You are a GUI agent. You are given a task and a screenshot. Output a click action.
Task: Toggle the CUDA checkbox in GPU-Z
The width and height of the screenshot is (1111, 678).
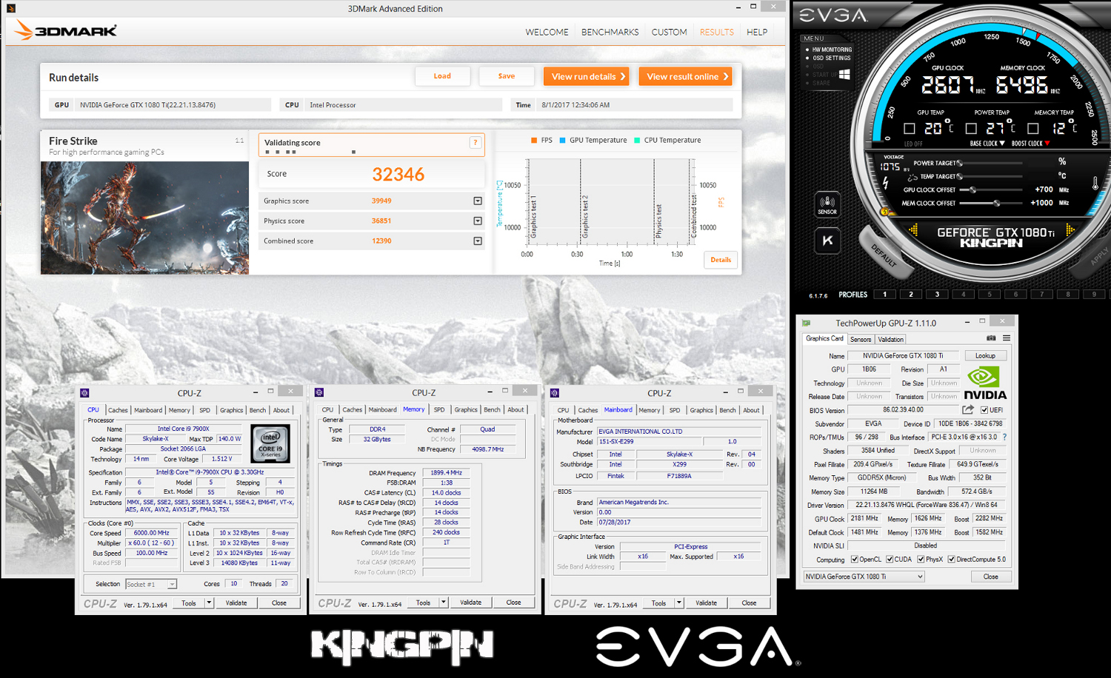[x=890, y=560]
